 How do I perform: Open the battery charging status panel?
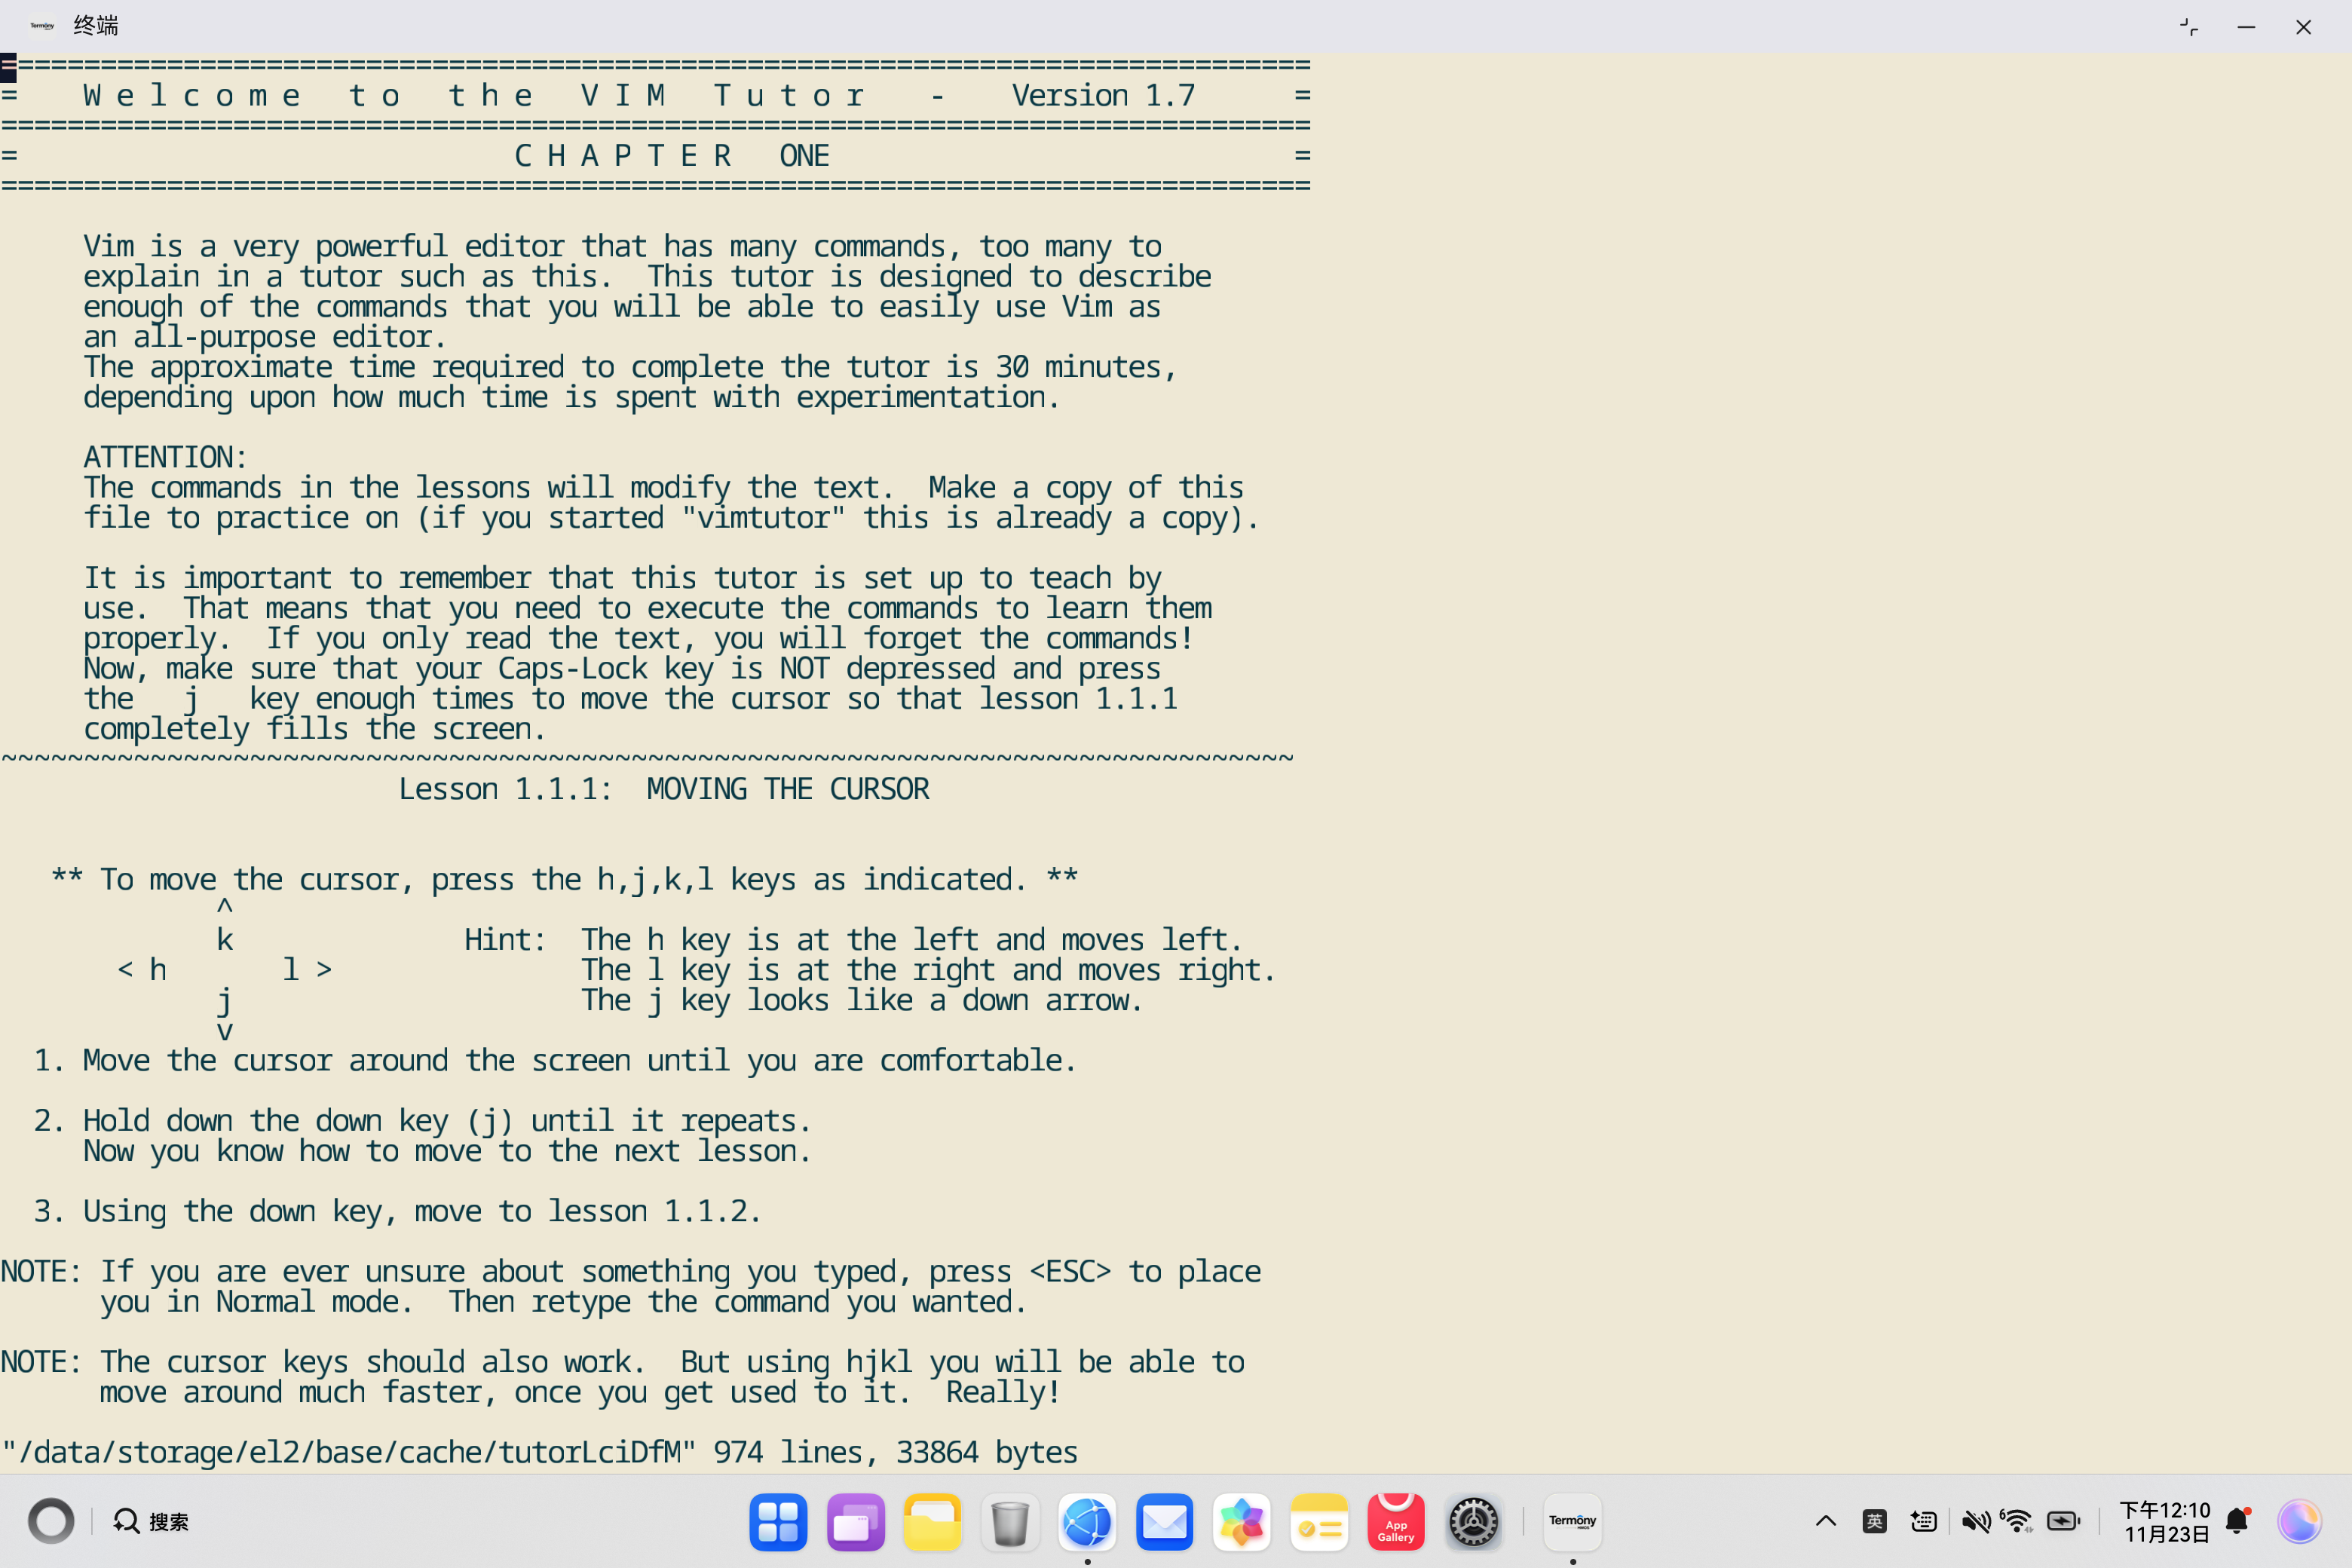(2063, 1522)
